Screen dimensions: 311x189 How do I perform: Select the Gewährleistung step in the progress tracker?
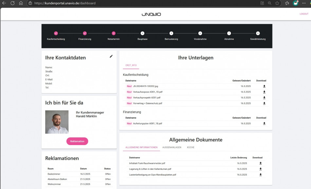(x=258, y=33)
